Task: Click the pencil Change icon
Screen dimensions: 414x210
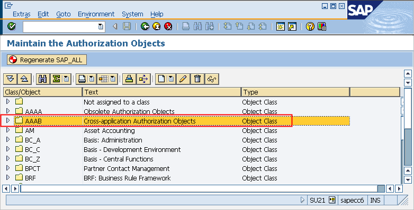Action: pyautogui.click(x=183, y=79)
